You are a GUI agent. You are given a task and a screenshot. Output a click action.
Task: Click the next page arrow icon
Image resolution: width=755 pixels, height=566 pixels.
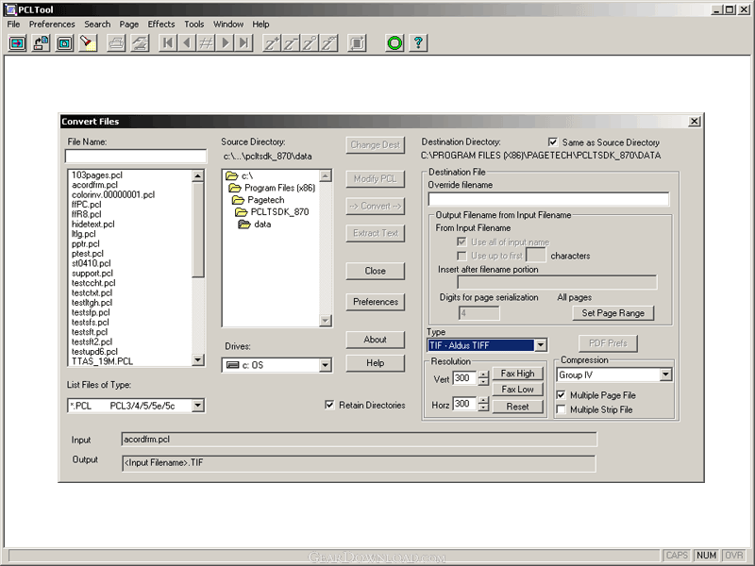[225, 43]
